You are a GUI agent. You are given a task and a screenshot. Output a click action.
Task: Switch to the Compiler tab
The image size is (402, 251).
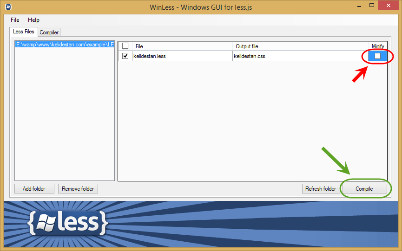tap(49, 32)
